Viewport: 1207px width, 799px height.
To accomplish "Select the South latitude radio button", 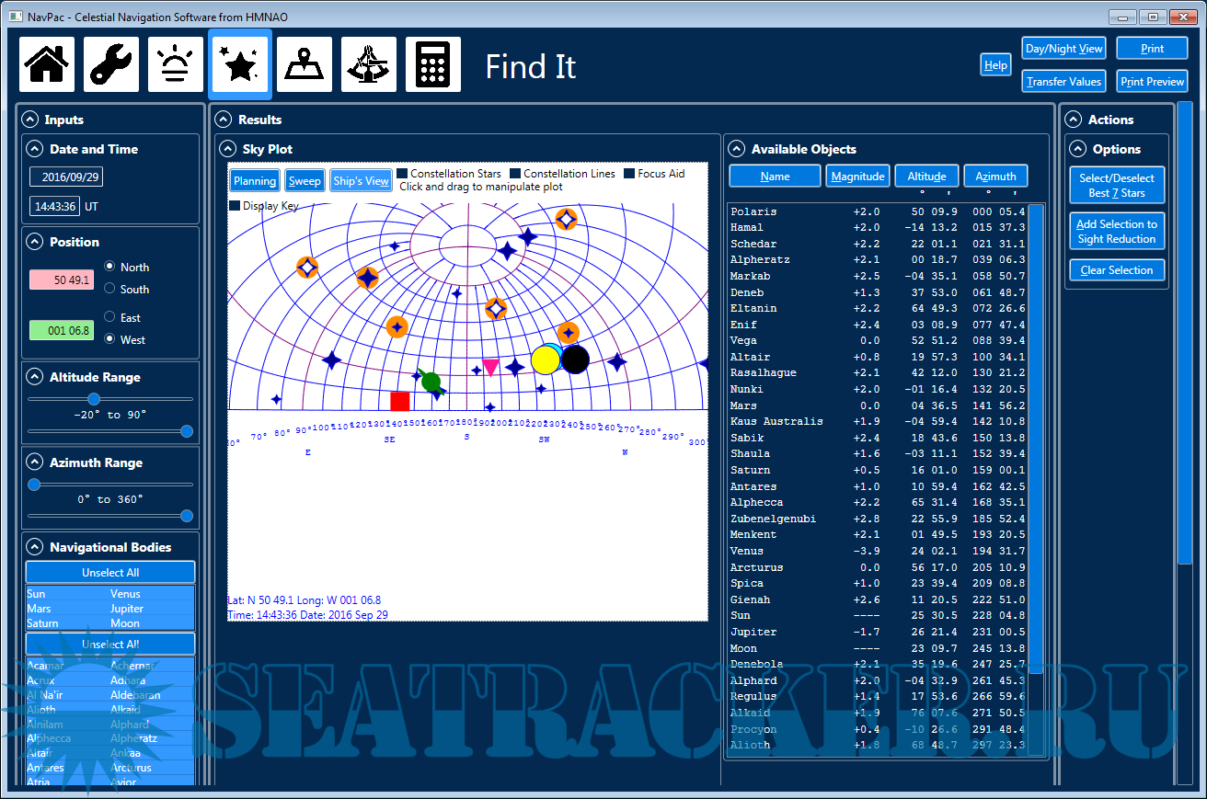I will [x=110, y=289].
